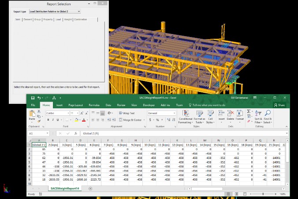Screen dimensions: 298x199
Task: Click Tell me what you want to do
Action: [207, 105]
